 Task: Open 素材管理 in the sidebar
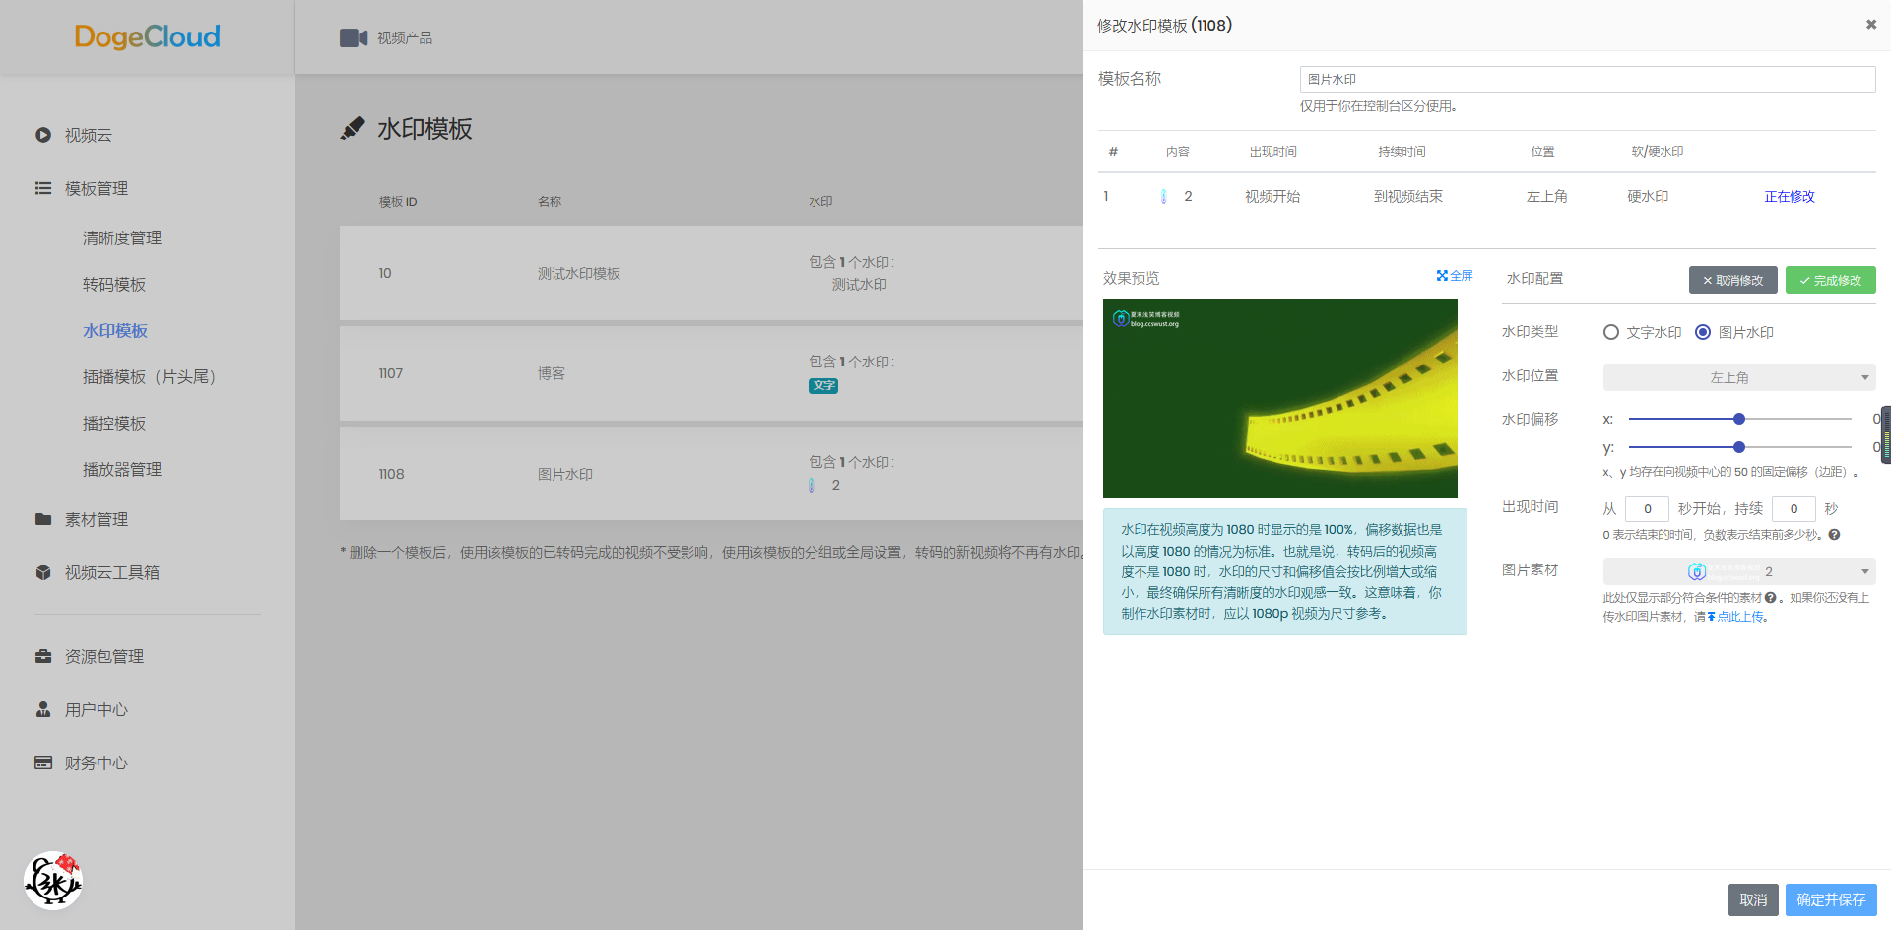pyautogui.click(x=97, y=519)
